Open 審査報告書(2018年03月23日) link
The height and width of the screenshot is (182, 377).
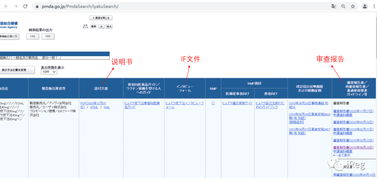[x=353, y=140]
